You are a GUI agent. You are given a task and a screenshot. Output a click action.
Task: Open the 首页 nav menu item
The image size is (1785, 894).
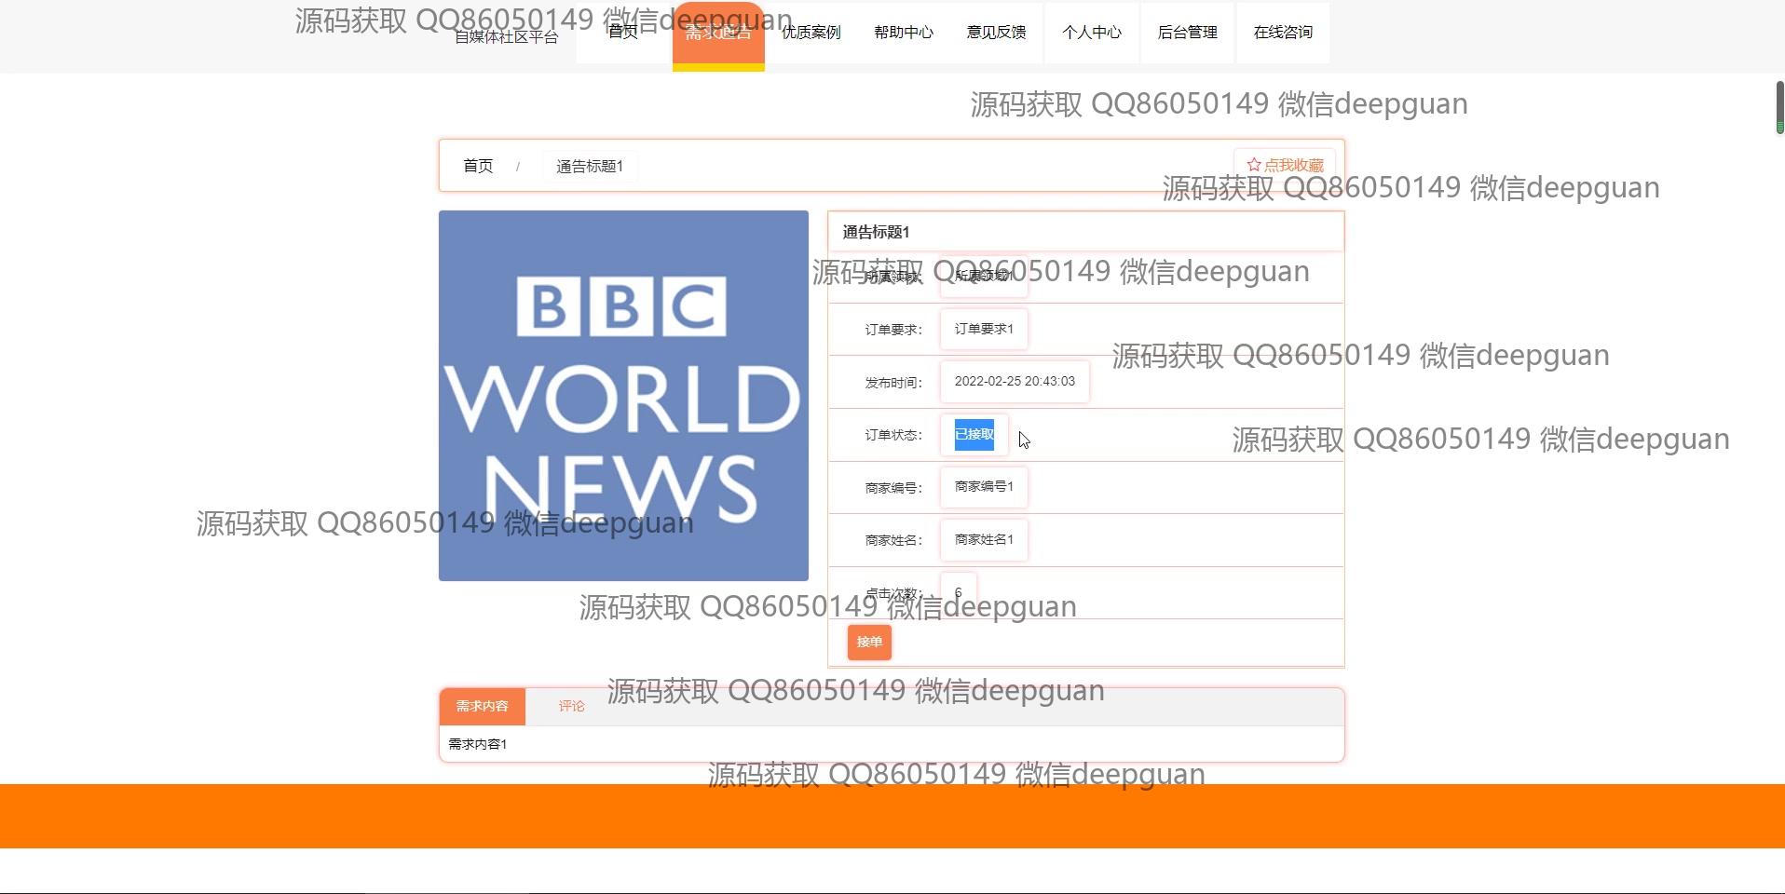pos(623,33)
